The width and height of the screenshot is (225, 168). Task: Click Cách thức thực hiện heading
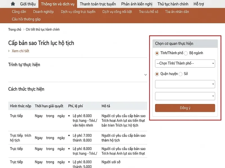coord(26,89)
